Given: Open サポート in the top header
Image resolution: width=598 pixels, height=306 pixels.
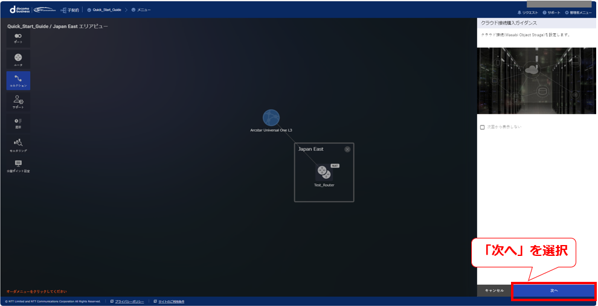Looking at the screenshot, I should click(x=551, y=13).
